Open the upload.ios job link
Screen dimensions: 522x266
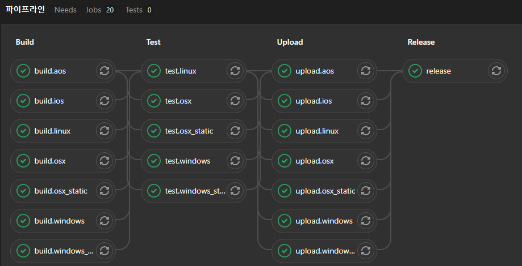pyautogui.click(x=314, y=101)
